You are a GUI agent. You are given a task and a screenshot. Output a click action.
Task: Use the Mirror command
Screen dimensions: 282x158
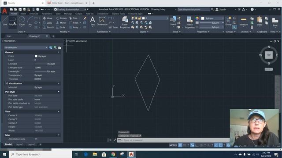click(61, 23)
